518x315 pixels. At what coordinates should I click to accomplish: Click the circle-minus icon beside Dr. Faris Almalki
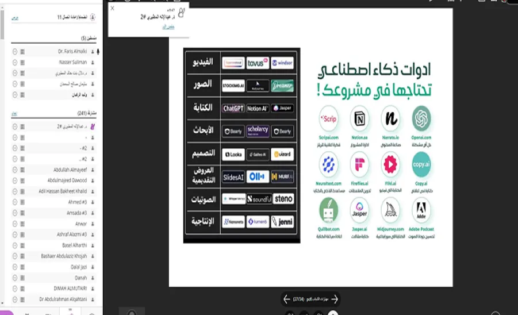[15, 52]
